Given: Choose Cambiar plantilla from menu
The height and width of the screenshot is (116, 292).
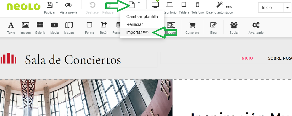Looking at the screenshot, I should (142, 17).
